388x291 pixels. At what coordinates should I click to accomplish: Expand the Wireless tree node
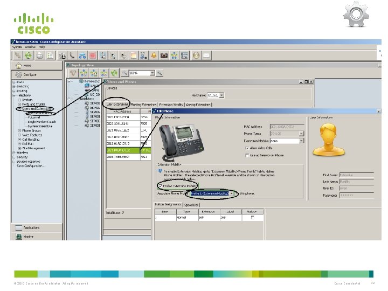[14, 153]
